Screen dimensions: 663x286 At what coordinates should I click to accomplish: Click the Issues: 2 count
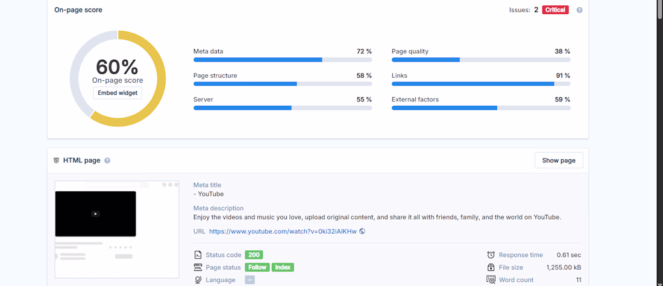(x=524, y=10)
